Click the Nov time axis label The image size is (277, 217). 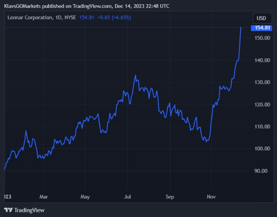pyautogui.click(x=211, y=197)
